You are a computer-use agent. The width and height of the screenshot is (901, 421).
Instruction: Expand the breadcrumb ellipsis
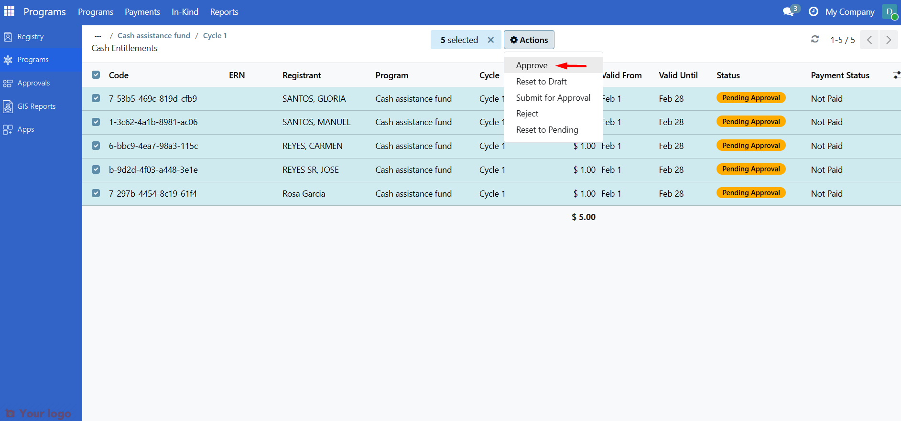pyautogui.click(x=98, y=36)
